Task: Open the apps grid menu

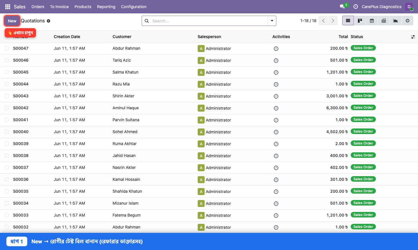Action: (8, 7)
